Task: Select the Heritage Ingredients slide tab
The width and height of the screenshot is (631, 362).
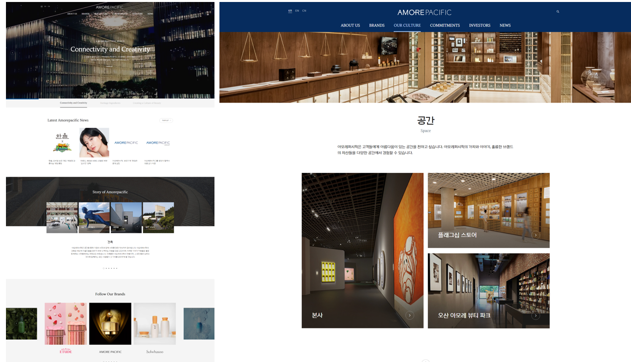Action: (x=110, y=103)
